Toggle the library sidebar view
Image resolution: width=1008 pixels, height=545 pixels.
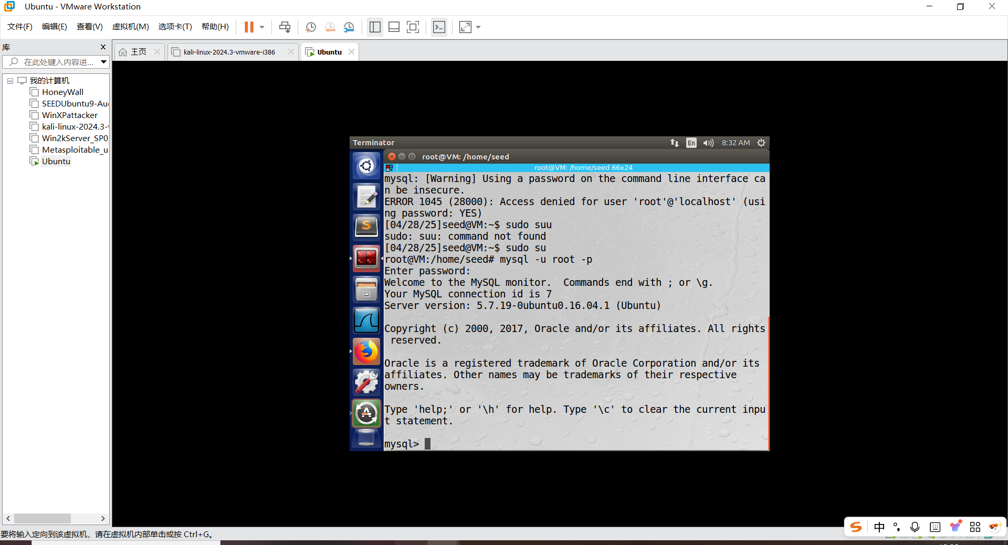point(375,27)
